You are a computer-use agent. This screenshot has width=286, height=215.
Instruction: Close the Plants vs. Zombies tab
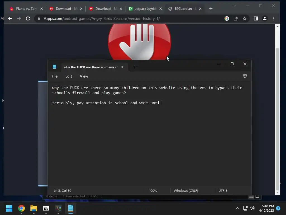(x=42, y=9)
